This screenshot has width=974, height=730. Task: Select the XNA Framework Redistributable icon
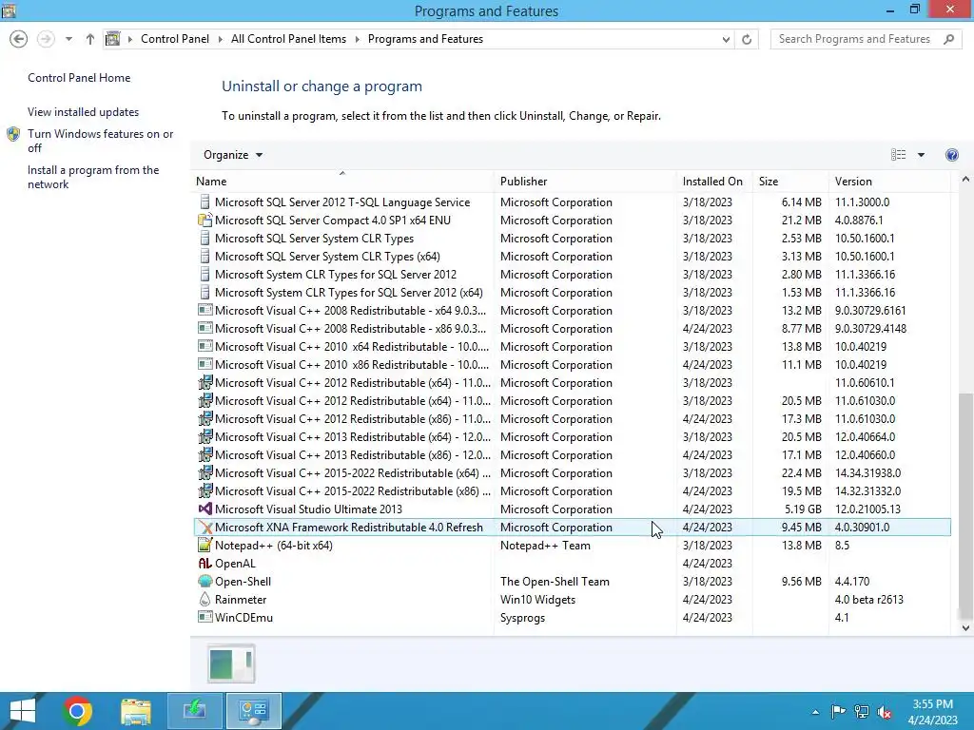click(x=205, y=527)
